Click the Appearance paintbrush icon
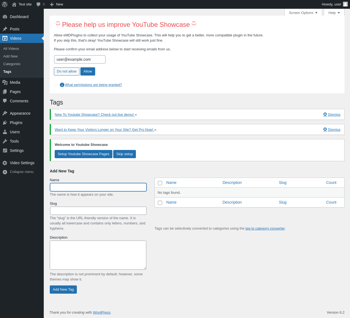This screenshot has width=350, height=318. coord(5,113)
